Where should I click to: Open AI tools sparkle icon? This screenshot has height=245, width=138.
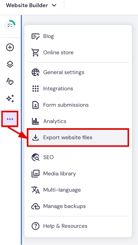tap(10, 99)
